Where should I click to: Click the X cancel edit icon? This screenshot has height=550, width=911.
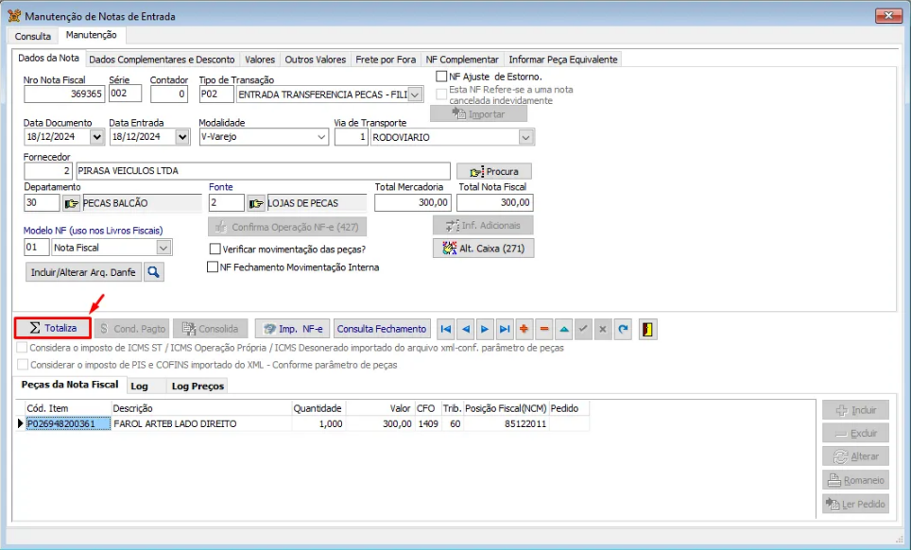coord(603,329)
